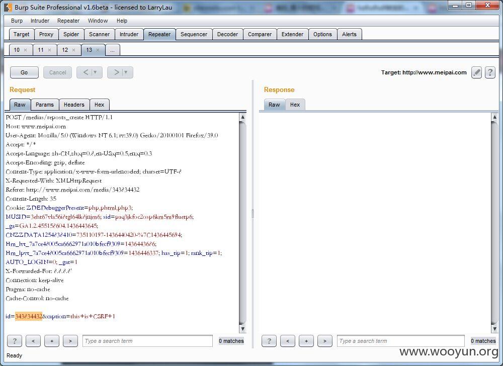Click the Request search help button
Image resolution: width=503 pixels, height=366 pixels.
point(15,341)
